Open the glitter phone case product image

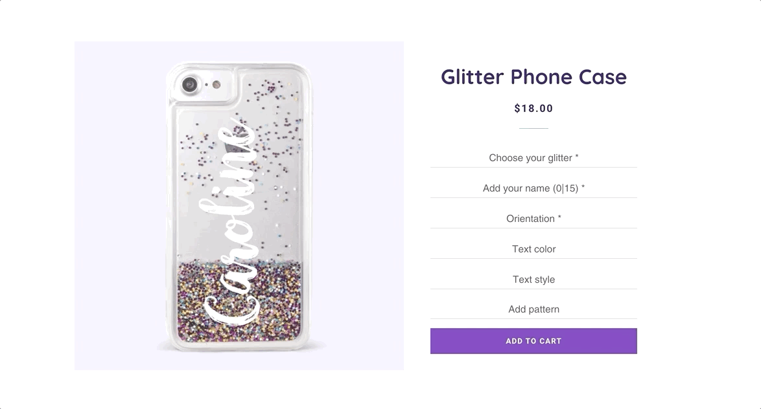click(x=239, y=205)
